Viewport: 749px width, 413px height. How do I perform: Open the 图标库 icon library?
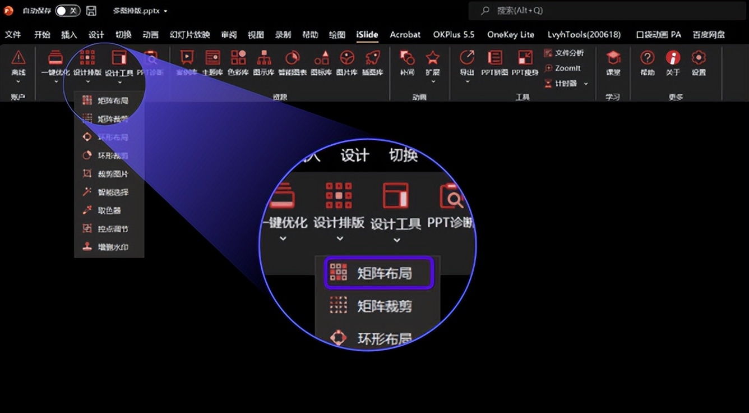[x=321, y=62]
